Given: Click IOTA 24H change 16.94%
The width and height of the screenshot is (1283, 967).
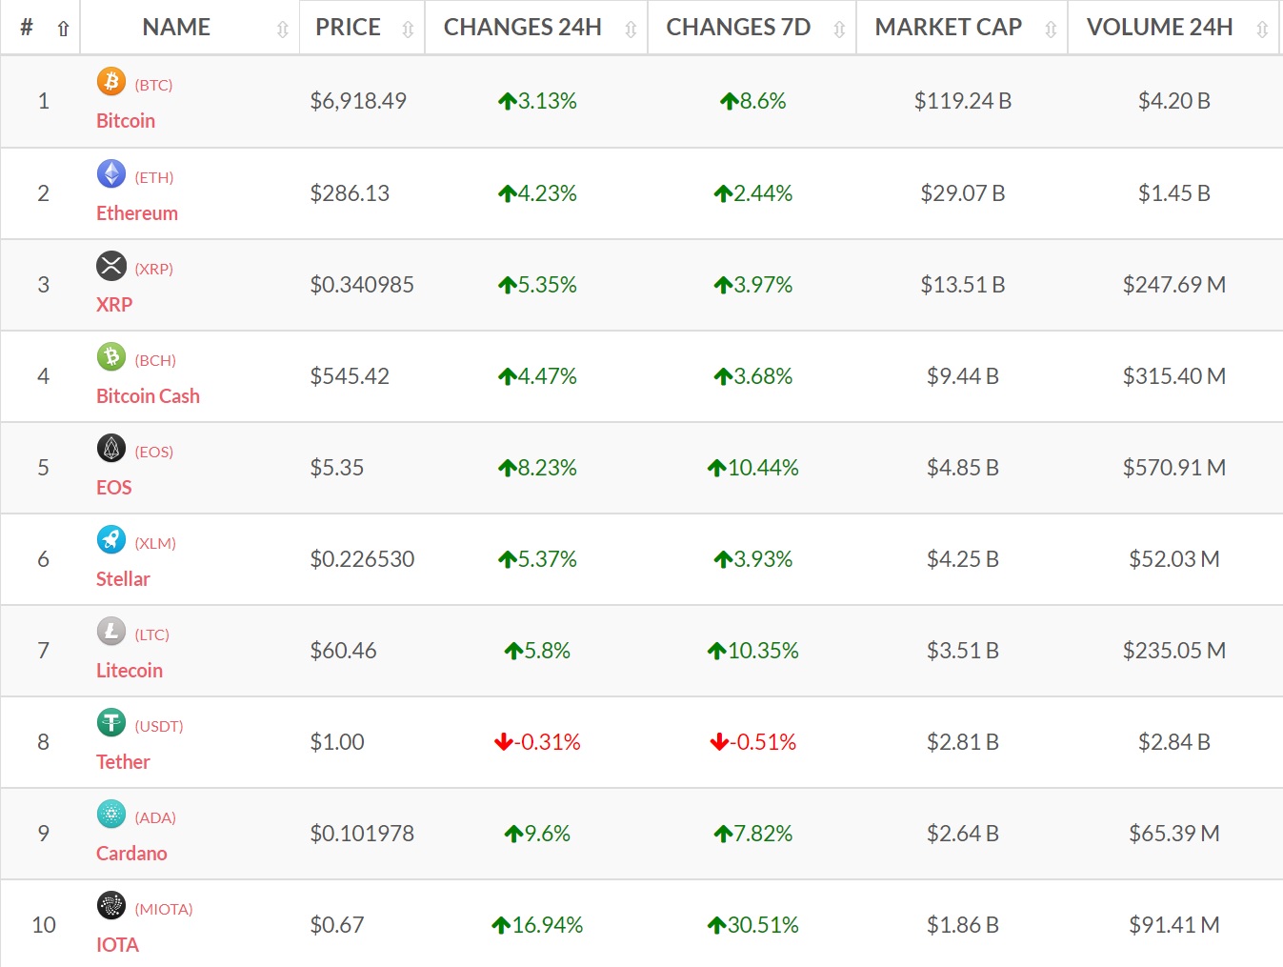Looking at the screenshot, I should (x=537, y=925).
